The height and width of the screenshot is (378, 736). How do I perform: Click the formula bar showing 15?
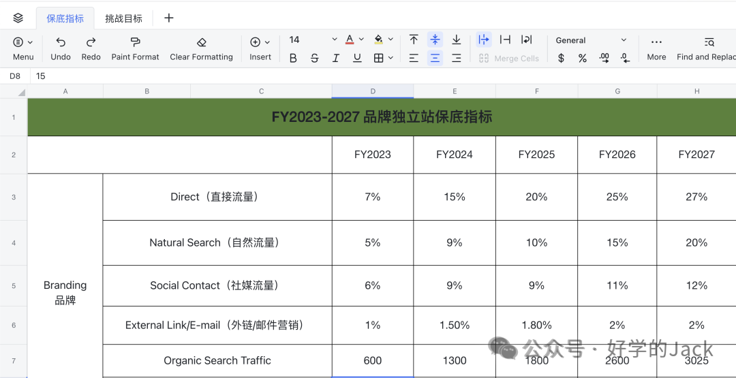point(383,76)
